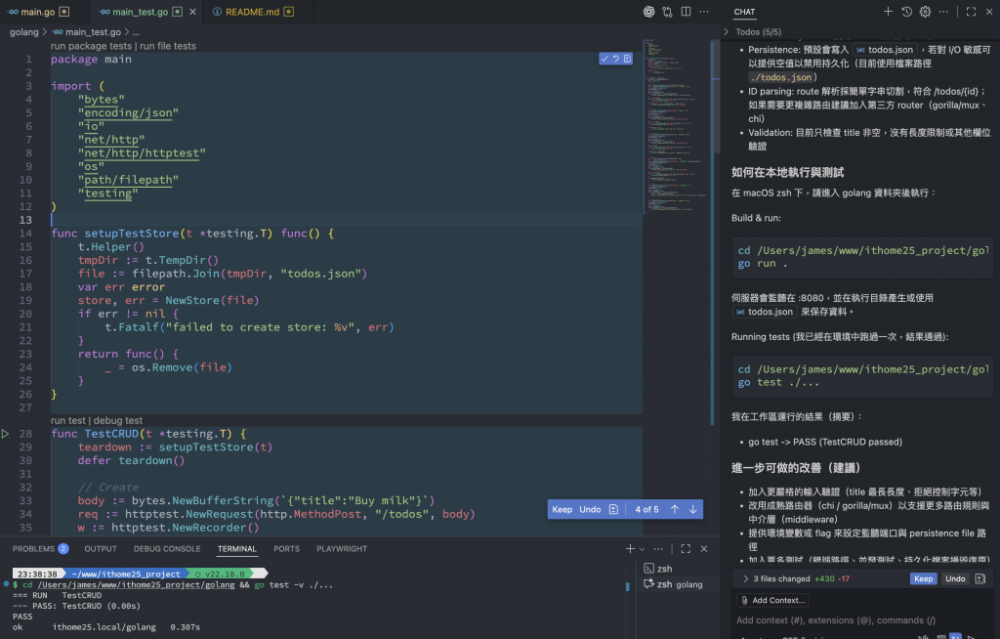Close the bottom terminal panel
Viewport: 1000px width, 639px height.
[704, 549]
